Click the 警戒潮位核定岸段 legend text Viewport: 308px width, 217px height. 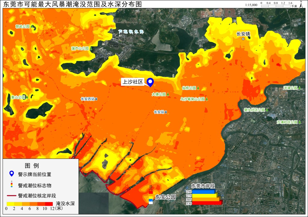tap(37, 196)
